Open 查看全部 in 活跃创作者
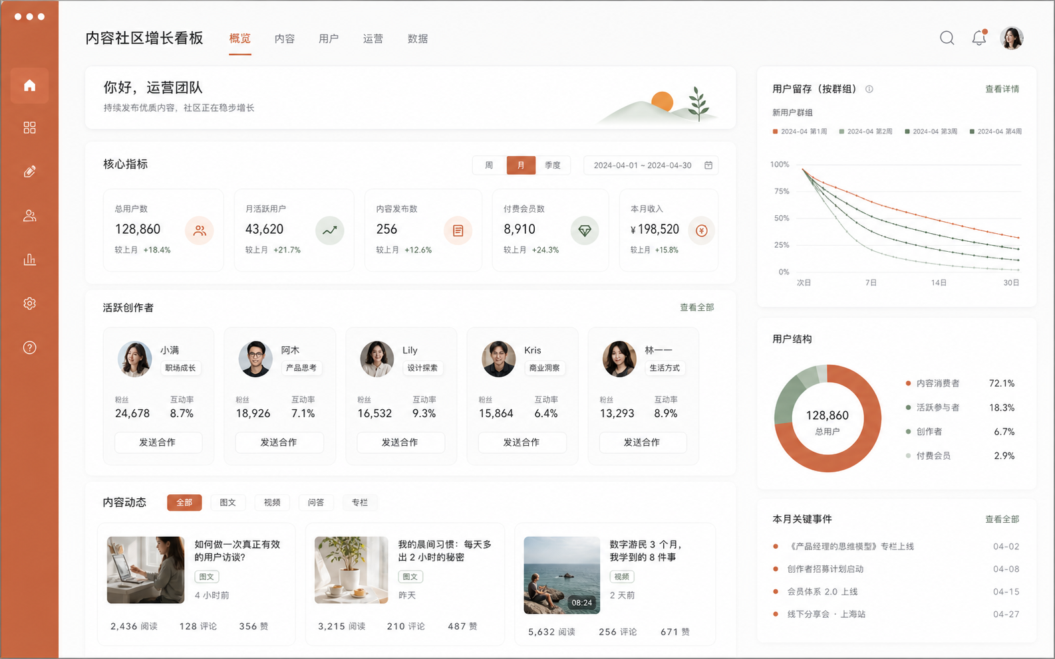The image size is (1055, 659). 697,308
